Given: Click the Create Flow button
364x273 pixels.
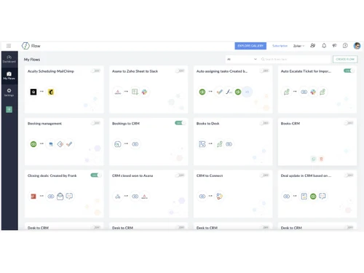Looking at the screenshot, I should (x=345, y=59).
